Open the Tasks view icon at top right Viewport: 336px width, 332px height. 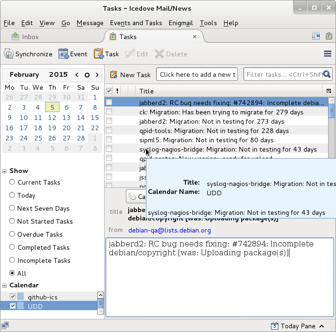point(329,36)
